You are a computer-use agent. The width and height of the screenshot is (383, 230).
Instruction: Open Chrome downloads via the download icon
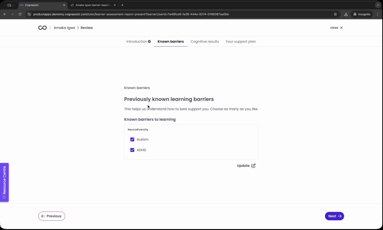[346, 14]
